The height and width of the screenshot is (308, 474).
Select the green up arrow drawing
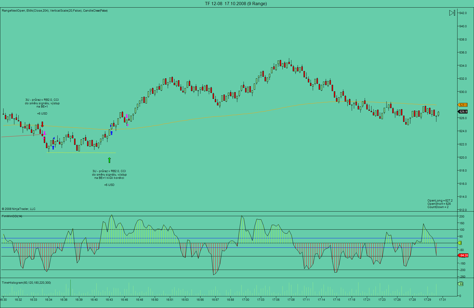(109, 160)
